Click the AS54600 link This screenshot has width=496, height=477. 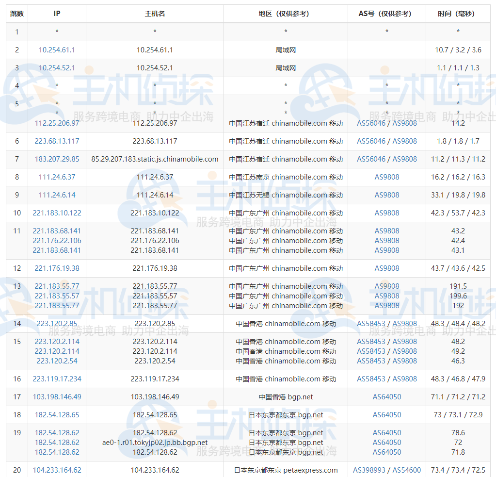tap(406, 470)
